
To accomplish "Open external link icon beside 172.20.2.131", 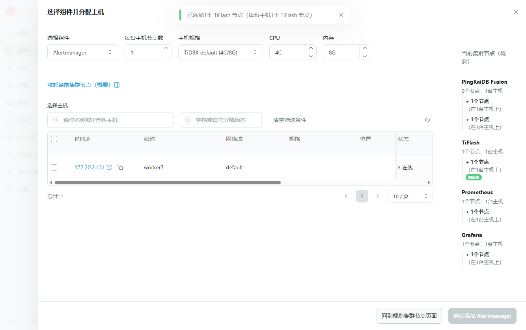I will tap(110, 167).
